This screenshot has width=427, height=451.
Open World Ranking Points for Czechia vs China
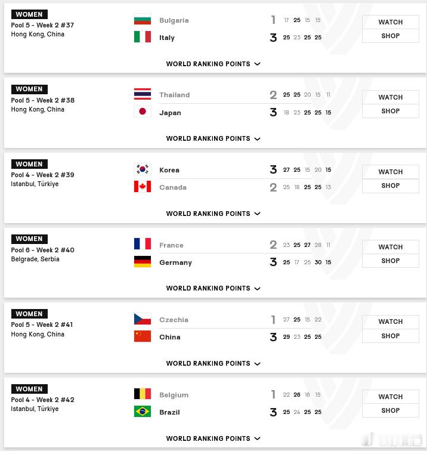pos(213,363)
